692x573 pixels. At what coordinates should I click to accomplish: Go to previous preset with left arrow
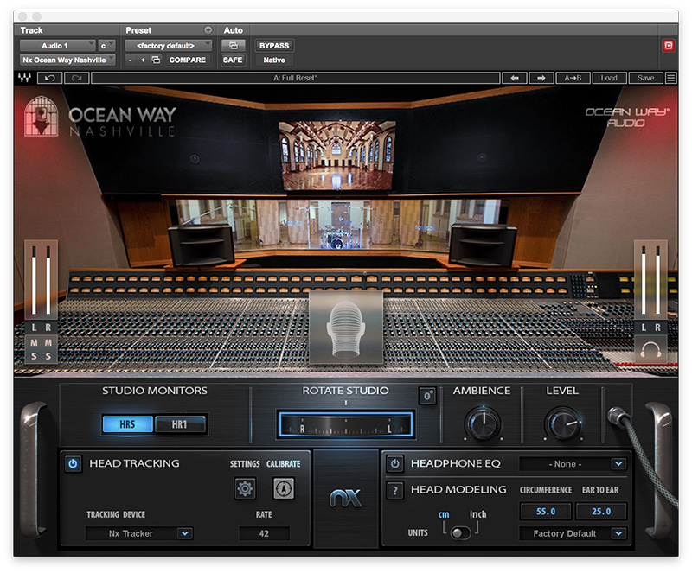point(515,78)
